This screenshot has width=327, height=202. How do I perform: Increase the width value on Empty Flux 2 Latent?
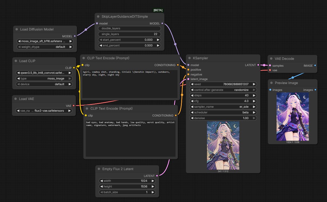click(x=153, y=181)
